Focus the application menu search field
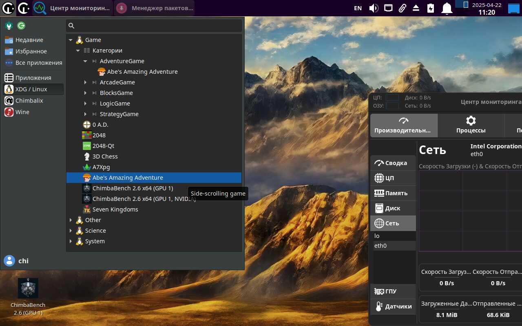 [154, 26]
